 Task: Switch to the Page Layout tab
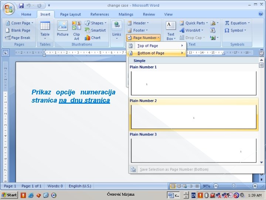click(x=71, y=14)
